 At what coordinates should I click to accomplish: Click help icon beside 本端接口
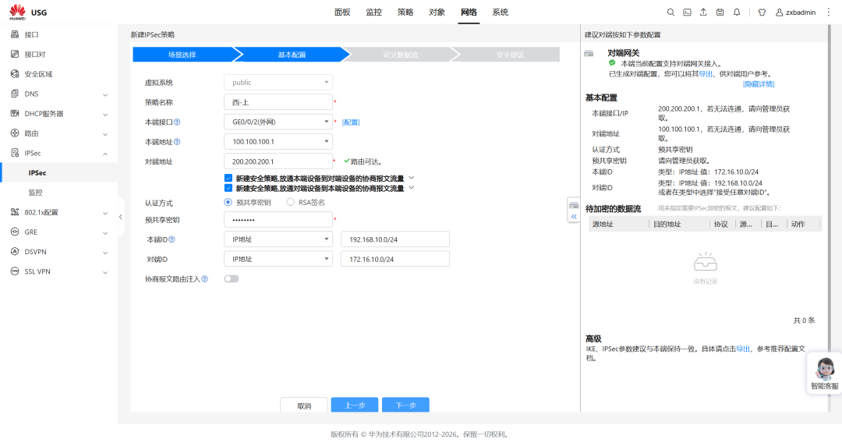[x=177, y=122]
